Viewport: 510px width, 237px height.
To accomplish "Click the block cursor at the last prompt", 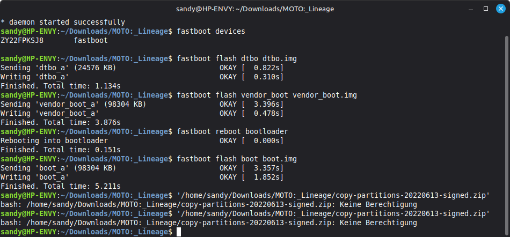I will [x=179, y=232].
